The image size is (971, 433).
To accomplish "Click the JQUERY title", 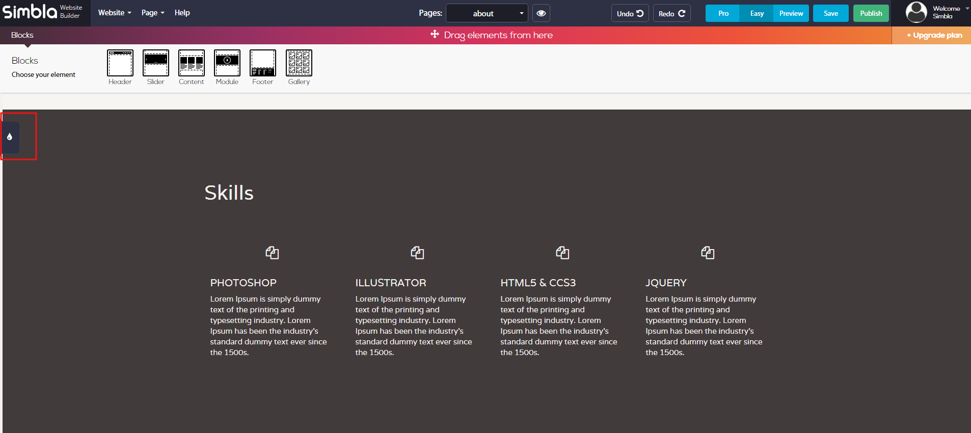I will pyautogui.click(x=666, y=283).
